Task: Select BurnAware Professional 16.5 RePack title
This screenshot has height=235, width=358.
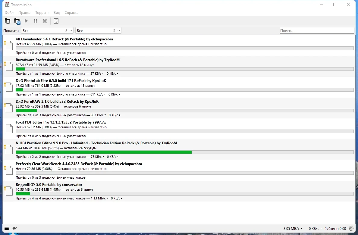Action: pos(68,60)
